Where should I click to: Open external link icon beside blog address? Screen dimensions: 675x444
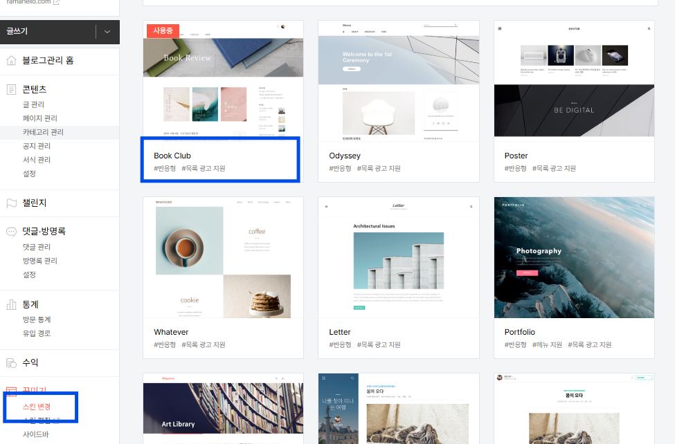(56, 2)
